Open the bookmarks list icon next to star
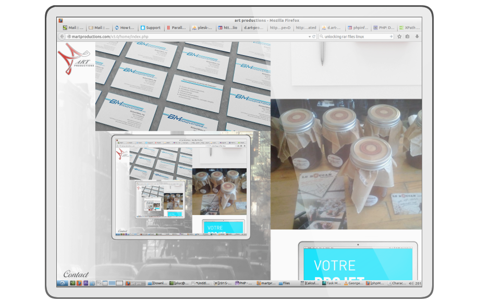 (x=408, y=36)
